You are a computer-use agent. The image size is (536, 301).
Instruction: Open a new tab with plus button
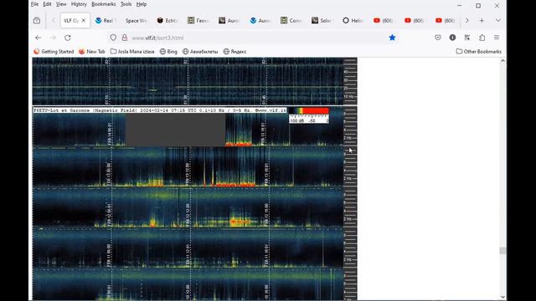tap(482, 20)
